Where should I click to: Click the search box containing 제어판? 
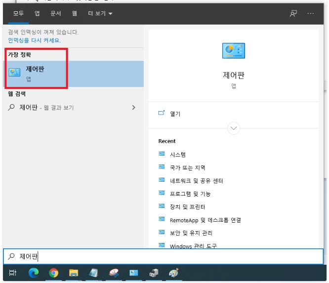pos(163,256)
